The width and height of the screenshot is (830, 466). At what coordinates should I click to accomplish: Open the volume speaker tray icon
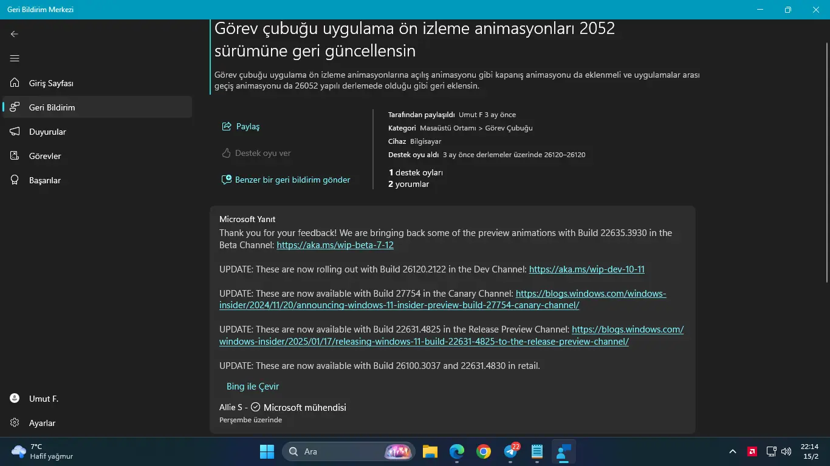(x=786, y=451)
